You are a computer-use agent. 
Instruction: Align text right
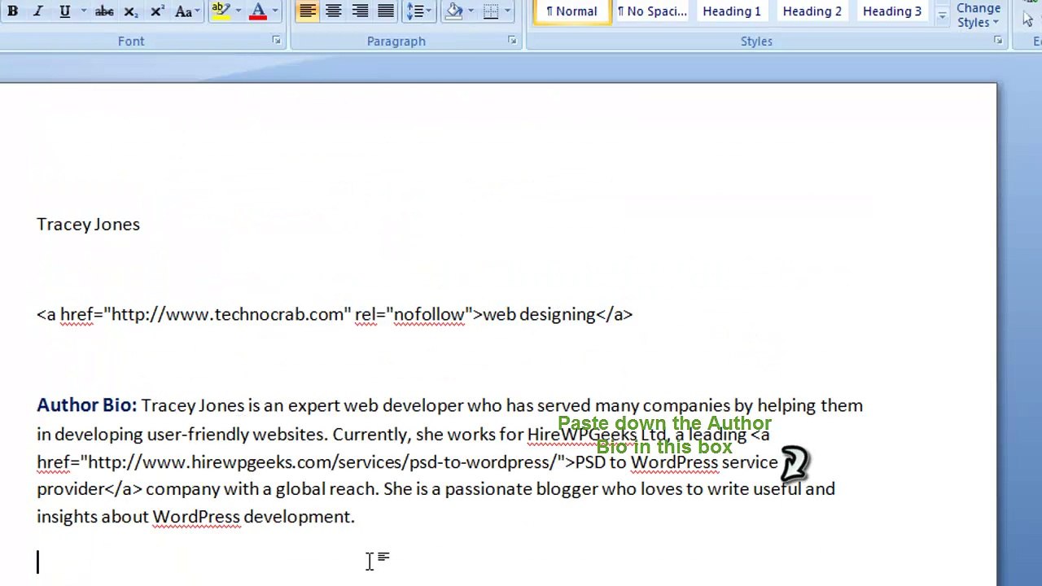coord(360,11)
